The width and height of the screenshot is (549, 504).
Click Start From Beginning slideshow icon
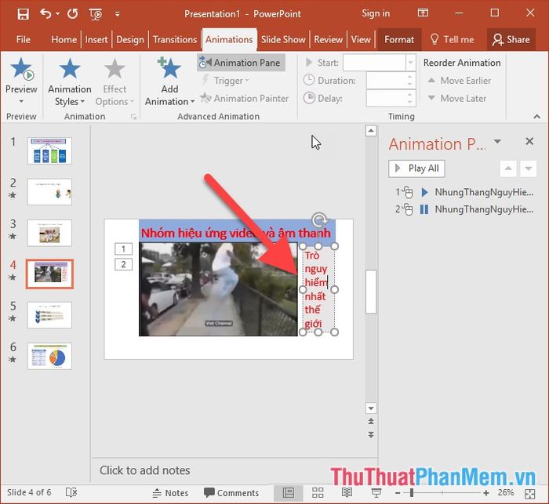click(96, 14)
